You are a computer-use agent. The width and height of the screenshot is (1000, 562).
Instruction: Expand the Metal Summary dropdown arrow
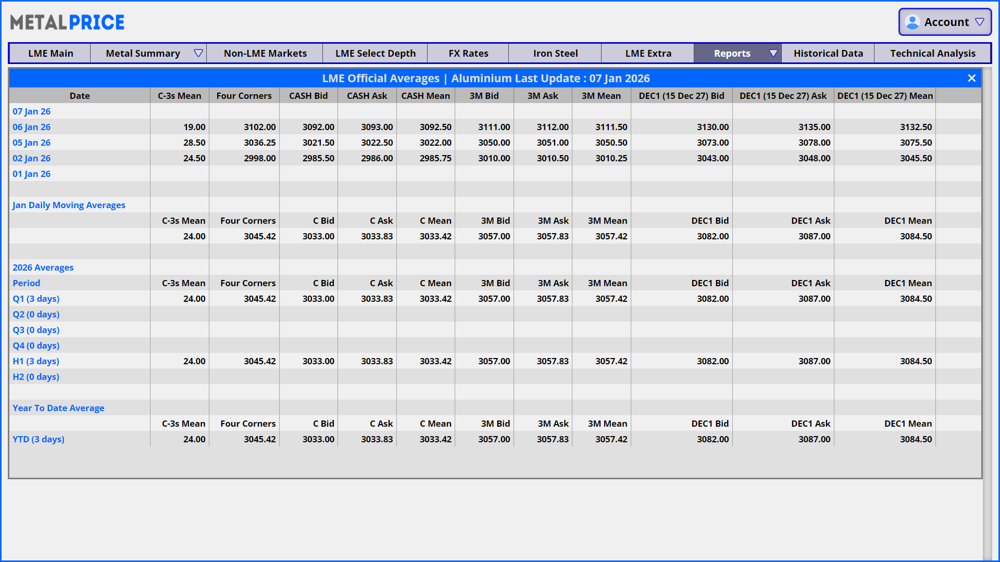(x=198, y=53)
